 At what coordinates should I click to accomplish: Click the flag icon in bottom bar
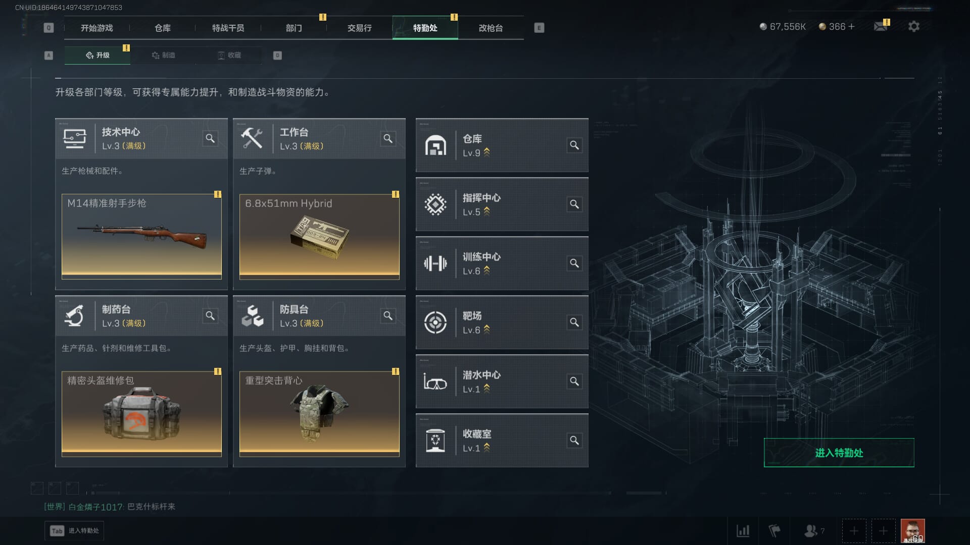(x=774, y=531)
